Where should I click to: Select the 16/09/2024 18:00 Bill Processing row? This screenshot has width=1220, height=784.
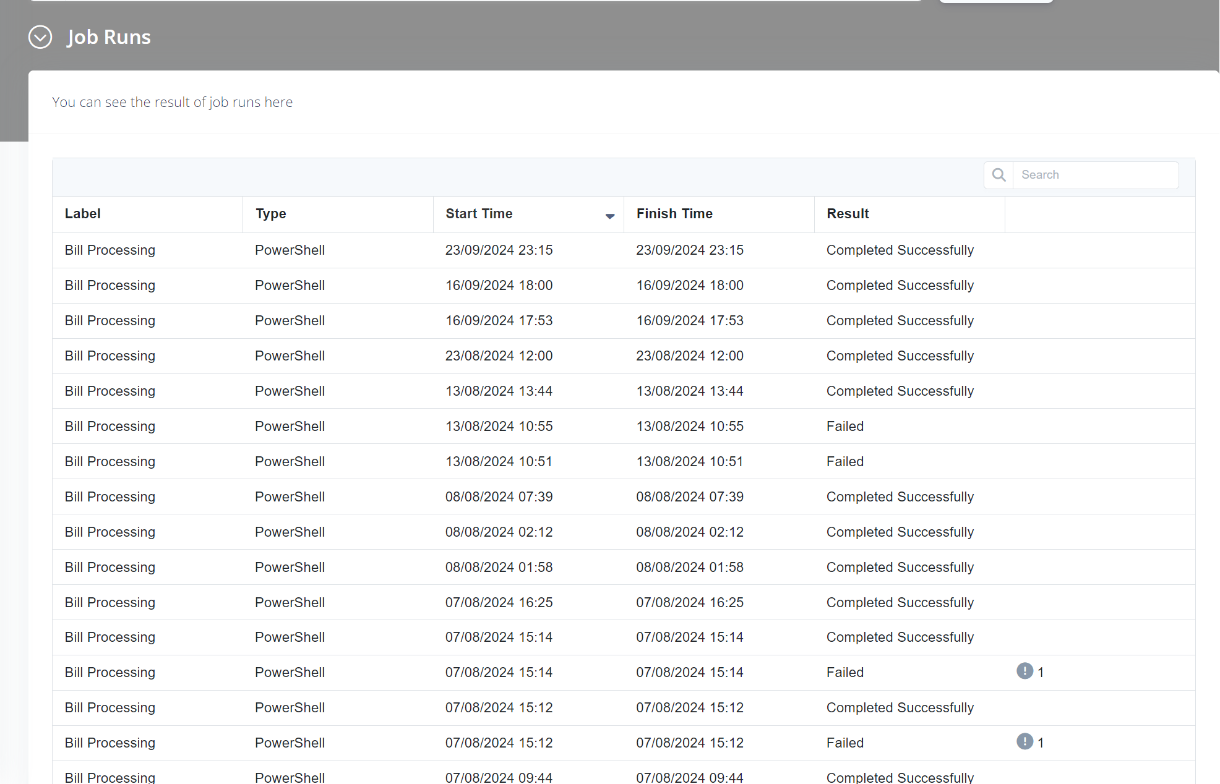[x=110, y=286]
